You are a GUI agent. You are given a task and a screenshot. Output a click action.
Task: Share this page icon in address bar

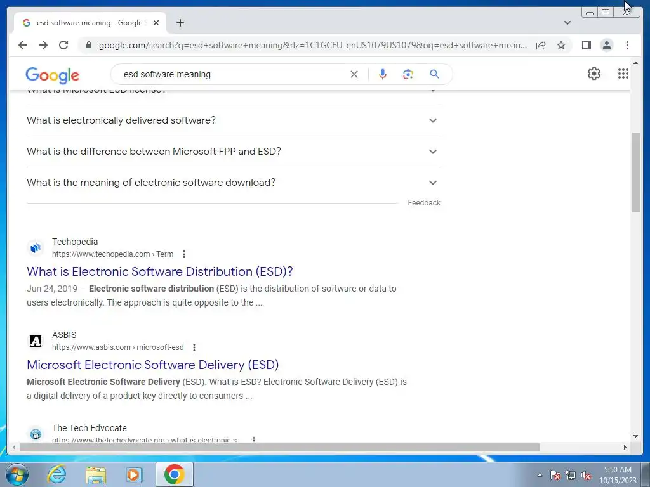click(x=541, y=45)
